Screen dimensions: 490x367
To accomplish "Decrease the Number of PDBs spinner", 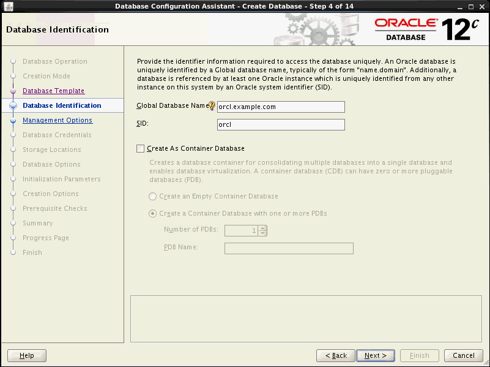I will tap(263, 233).
